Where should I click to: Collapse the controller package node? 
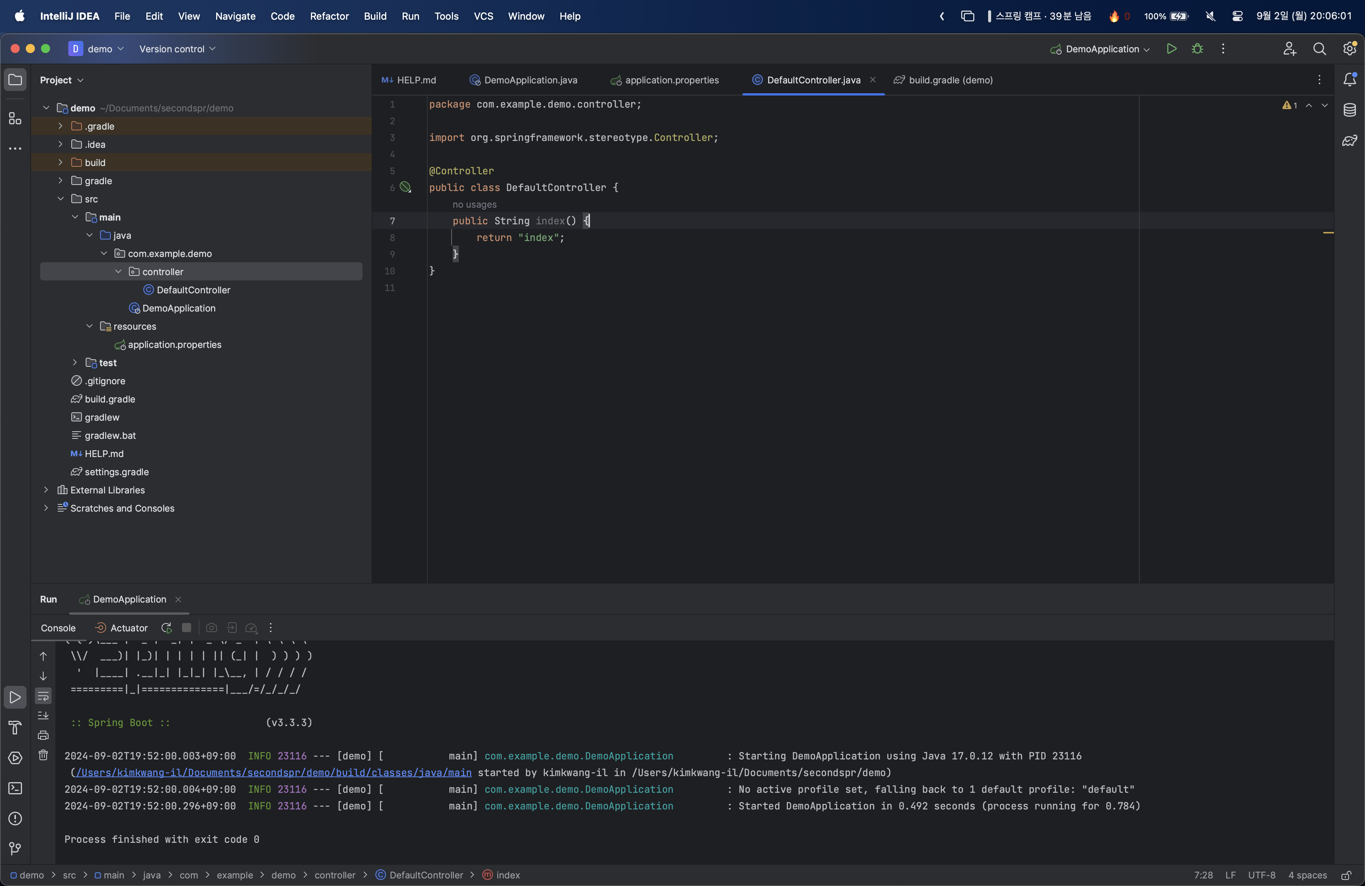[118, 272]
